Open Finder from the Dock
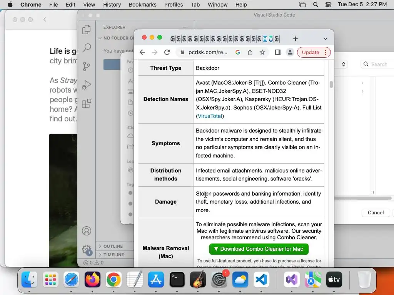The height and width of the screenshot is (295, 394). (x=29, y=279)
